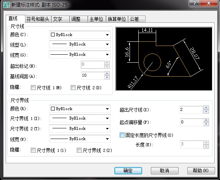220x180 pixels.
Task: Increase 超出尺寸线 value with up arrow
Action: tap(206, 108)
